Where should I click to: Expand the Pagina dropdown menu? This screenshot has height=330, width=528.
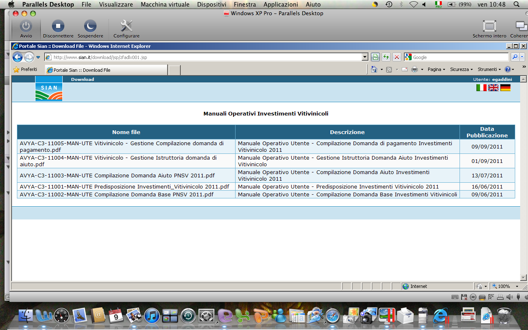click(436, 70)
